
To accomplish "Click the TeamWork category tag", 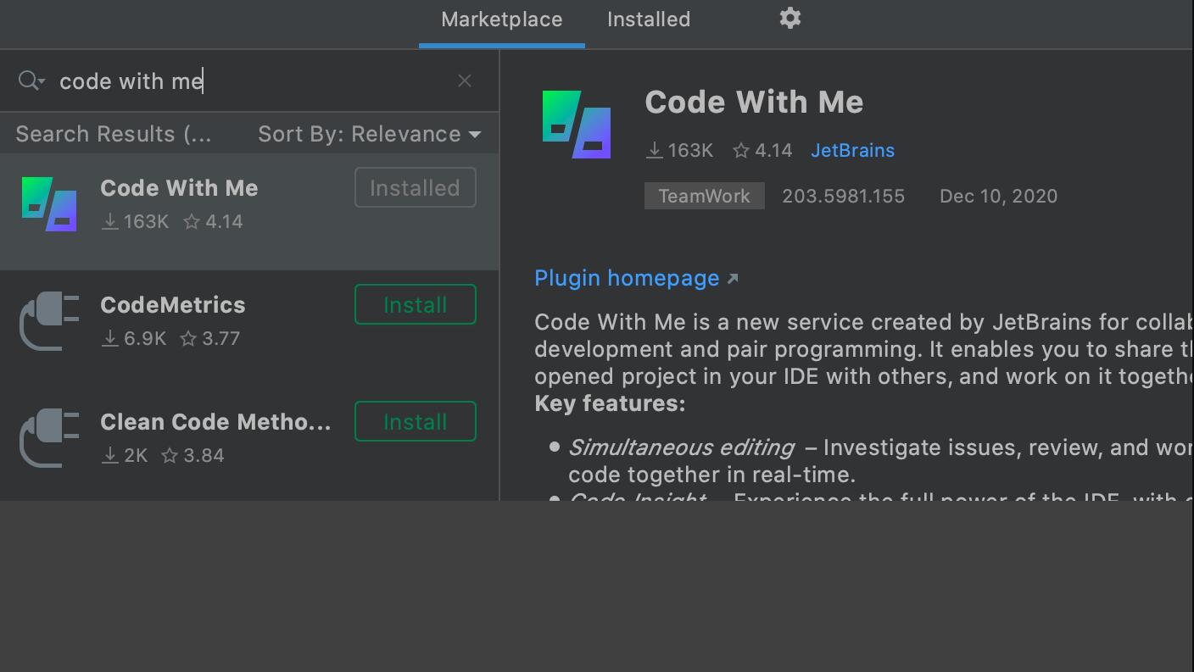I will pos(705,196).
